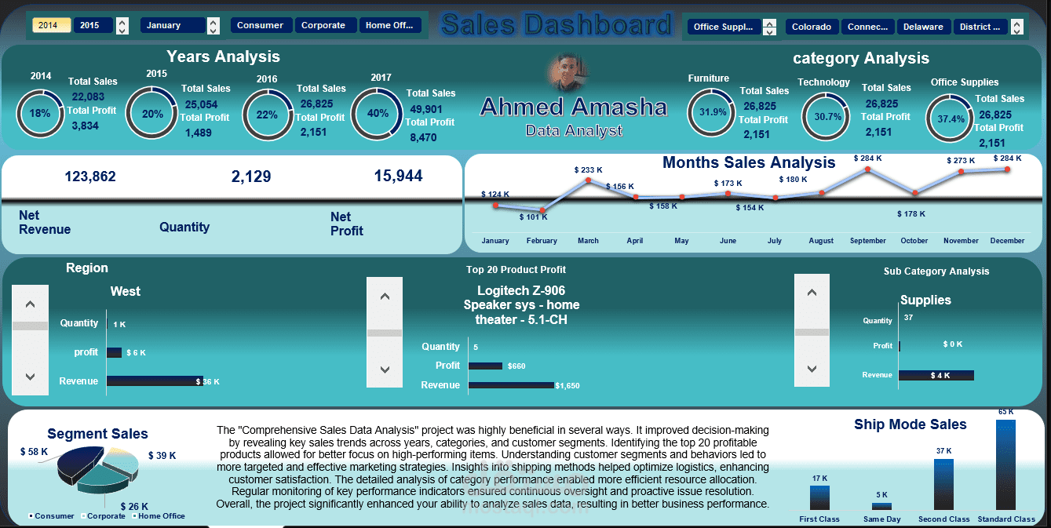Viewport: 1051px width, 528px height.
Task: Select the Home Office segment item
Action: point(389,24)
